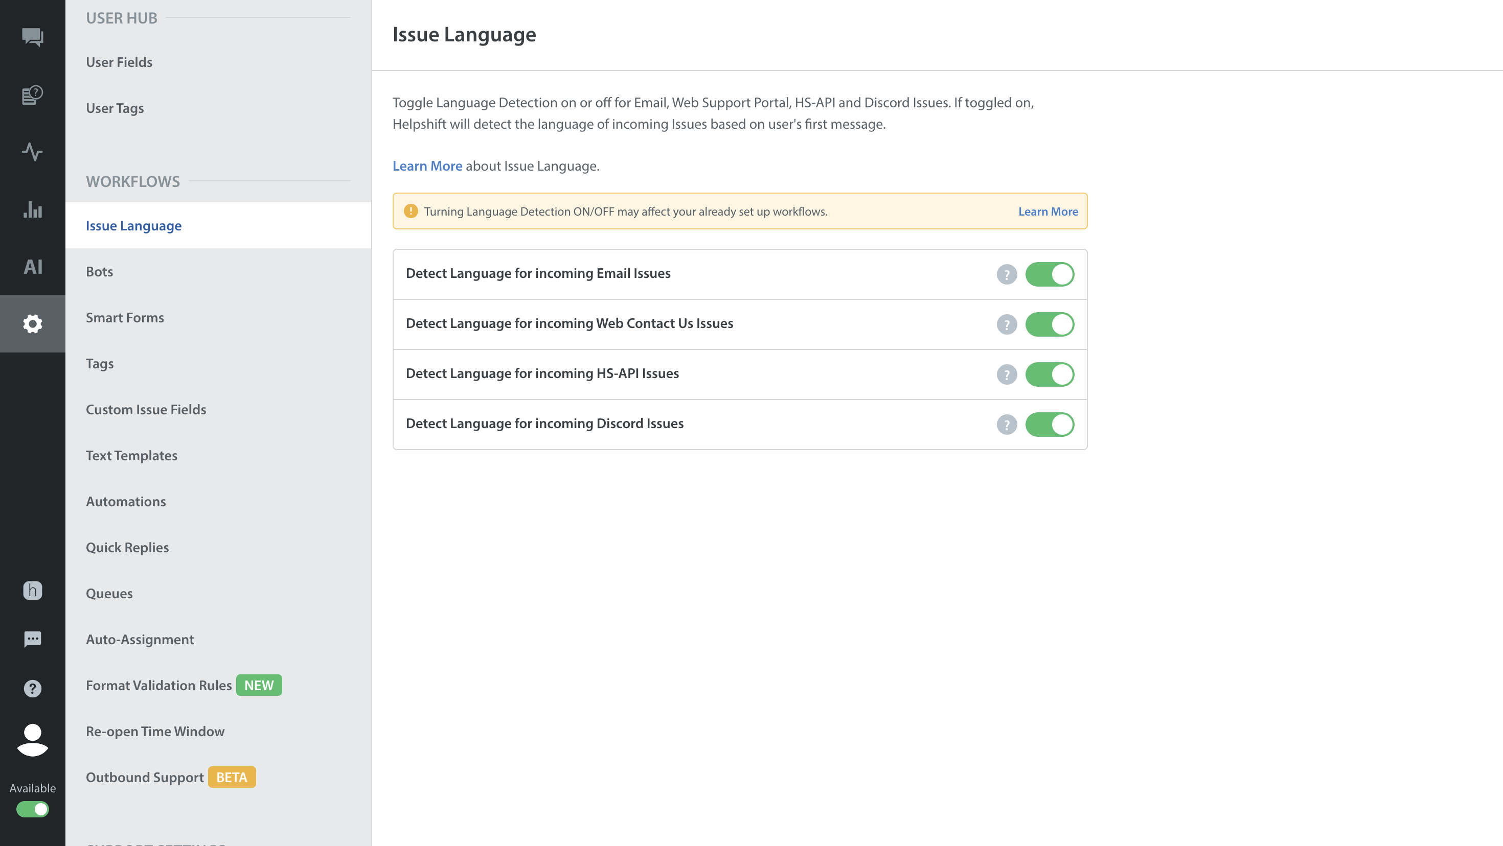This screenshot has height=846, width=1503.
Task: Open the Analytics bar chart icon
Action: point(33,209)
